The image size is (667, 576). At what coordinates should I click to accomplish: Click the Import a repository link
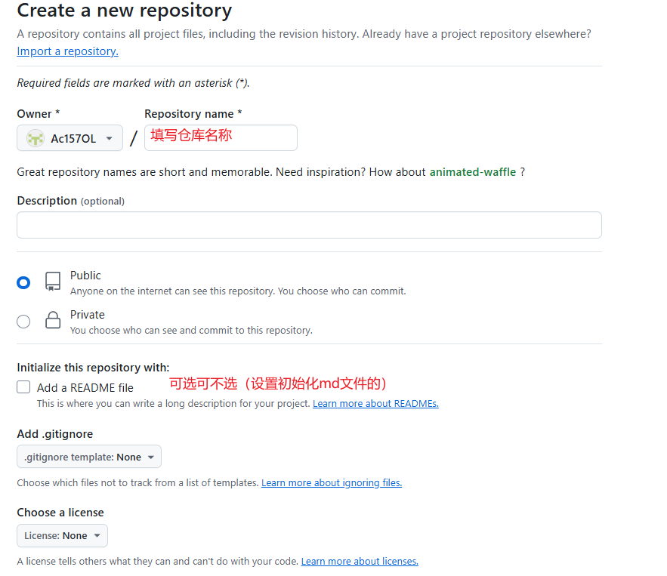click(68, 51)
